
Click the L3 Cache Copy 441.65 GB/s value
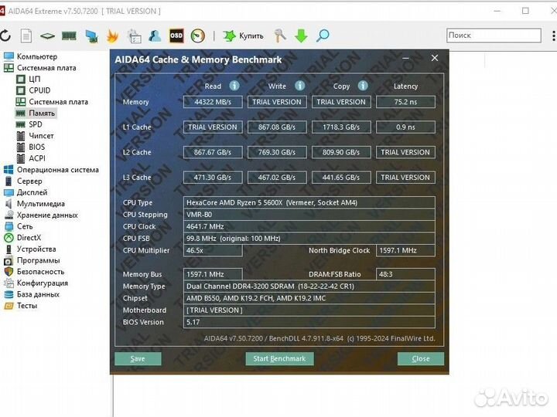[x=341, y=178]
